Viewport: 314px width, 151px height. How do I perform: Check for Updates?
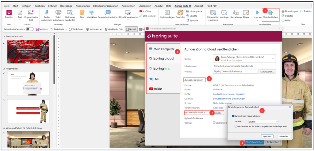click(x=287, y=16)
